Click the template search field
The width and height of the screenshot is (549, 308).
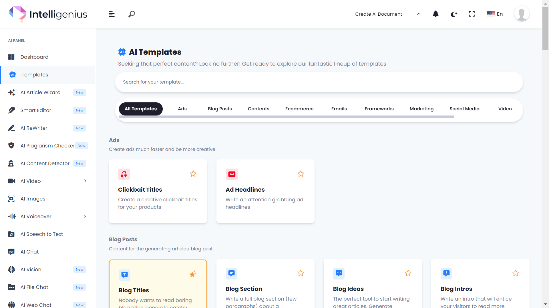(319, 82)
